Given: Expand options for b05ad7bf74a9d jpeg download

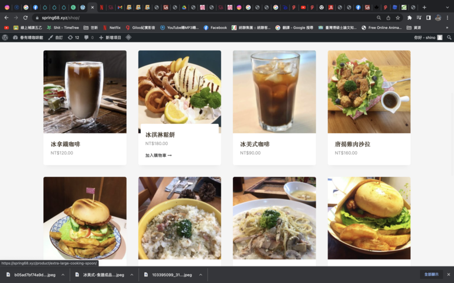Looking at the screenshot, I should pos(63,275).
